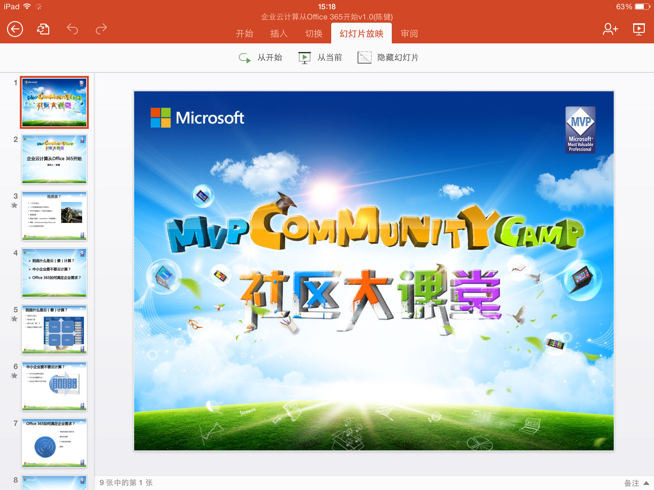This screenshot has height=490, width=654.
Task: Tap the Wi-Fi status icon
Action: [x=27, y=6]
